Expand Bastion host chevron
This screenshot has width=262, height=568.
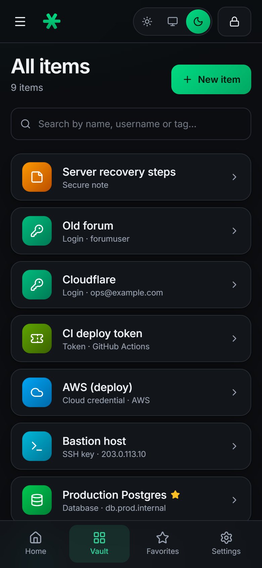234,446
